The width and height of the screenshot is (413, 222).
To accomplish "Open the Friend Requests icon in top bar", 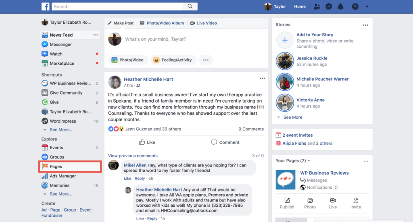I will point(317,6).
